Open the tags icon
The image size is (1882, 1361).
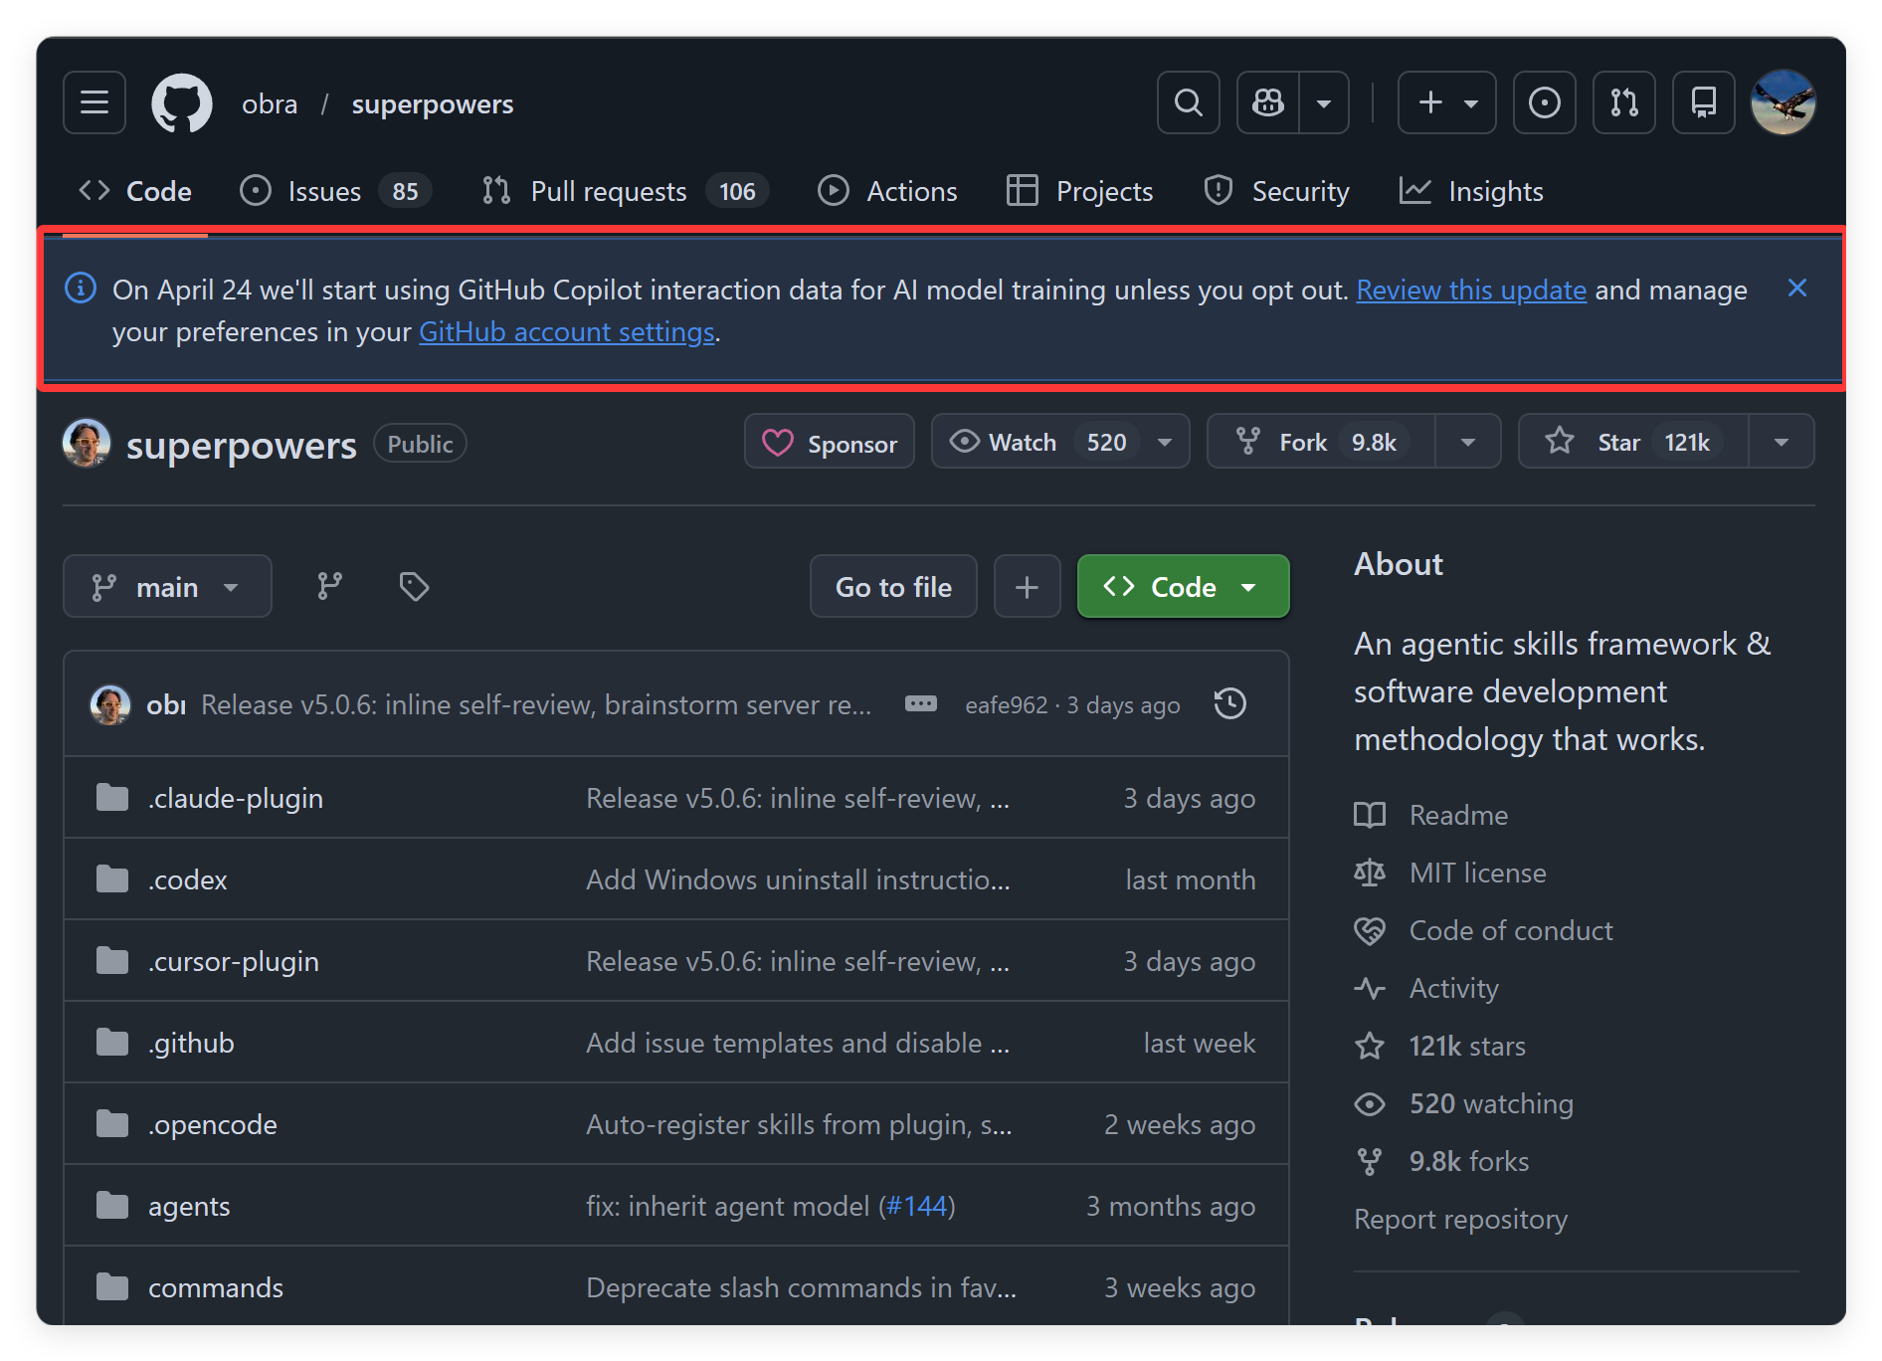(414, 587)
